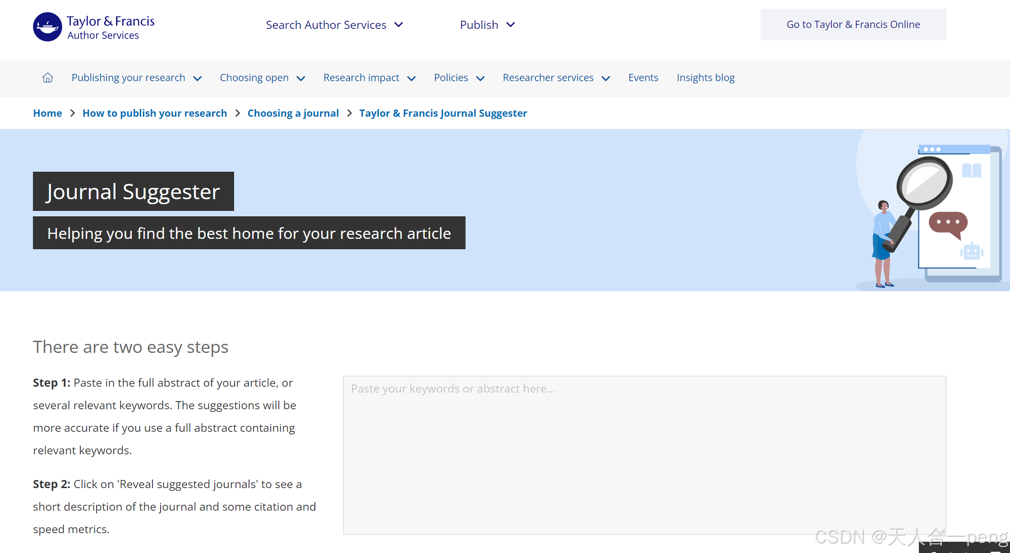Click Taylor & Francis Journal Suggester breadcrumb

(x=443, y=113)
